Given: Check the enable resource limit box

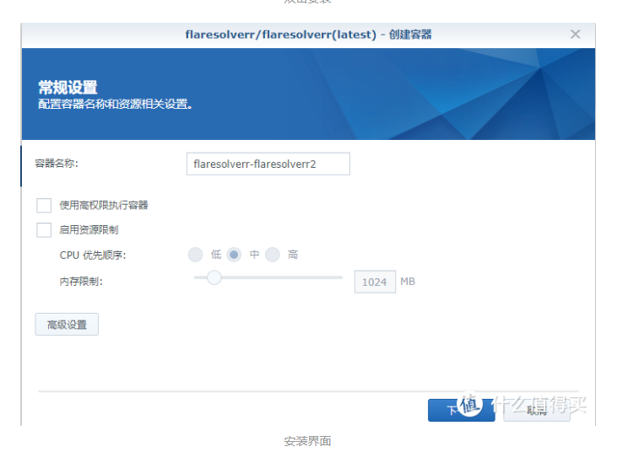Looking at the screenshot, I should (44, 230).
